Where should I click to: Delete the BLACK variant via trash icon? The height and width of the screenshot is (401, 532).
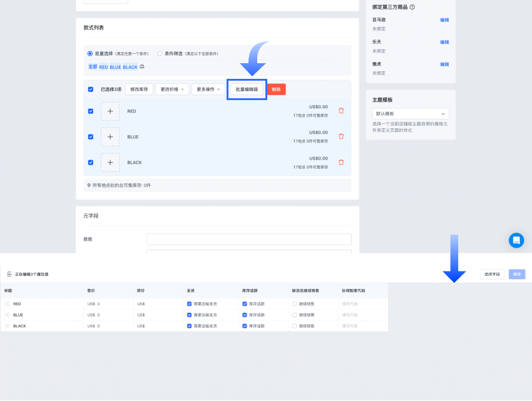[341, 162]
